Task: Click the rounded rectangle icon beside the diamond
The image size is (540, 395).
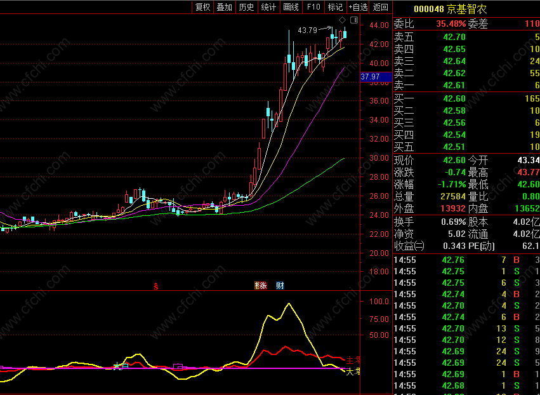Action: point(354,20)
